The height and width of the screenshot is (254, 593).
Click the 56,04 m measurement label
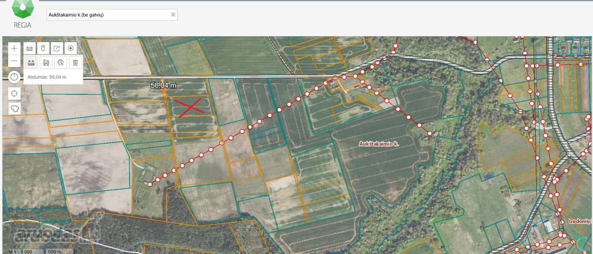[164, 85]
